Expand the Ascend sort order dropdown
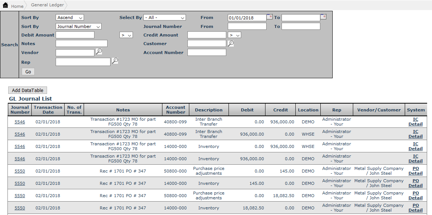432x215 pixels. tap(70, 18)
